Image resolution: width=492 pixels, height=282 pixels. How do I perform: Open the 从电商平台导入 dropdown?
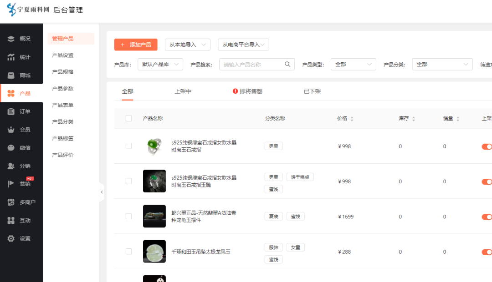243,45
